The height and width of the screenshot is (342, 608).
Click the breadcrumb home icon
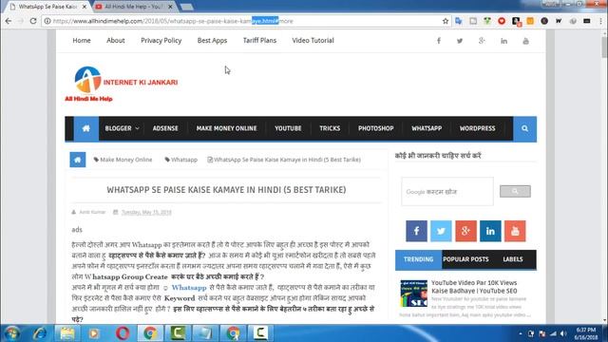(x=78, y=160)
